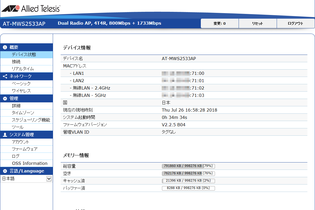Image resolution: width=315 pixels, height=210 pixels.
Task: Click the gear icon beside 管理
Action: pos(5,99)
